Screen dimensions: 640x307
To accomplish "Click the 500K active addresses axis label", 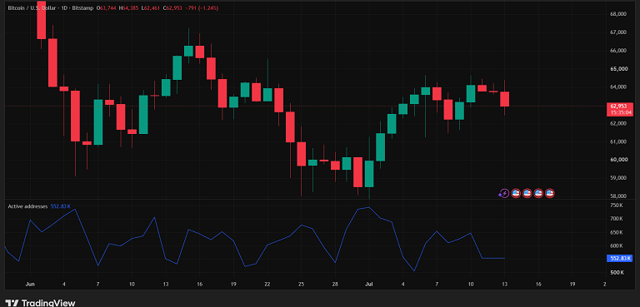I will click(617, 272).
